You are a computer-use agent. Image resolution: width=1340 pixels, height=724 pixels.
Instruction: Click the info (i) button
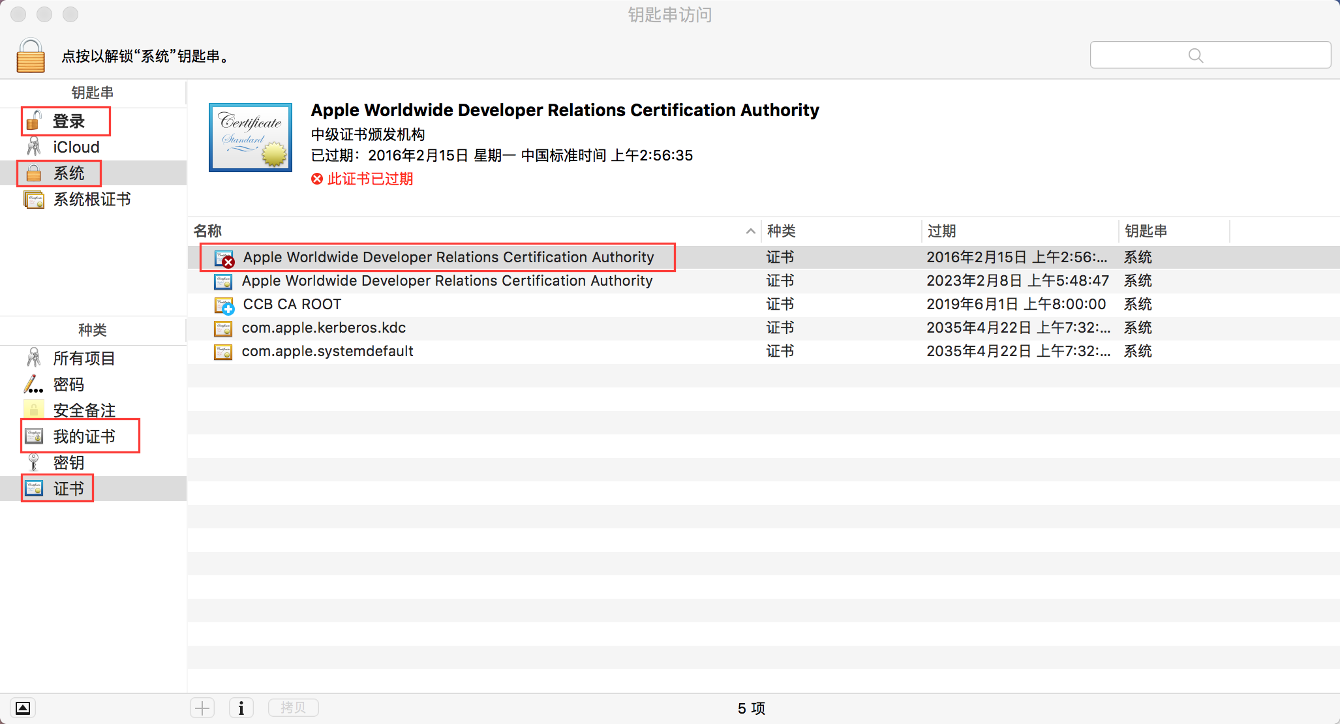pyautogui.click(x=241, y=708)
